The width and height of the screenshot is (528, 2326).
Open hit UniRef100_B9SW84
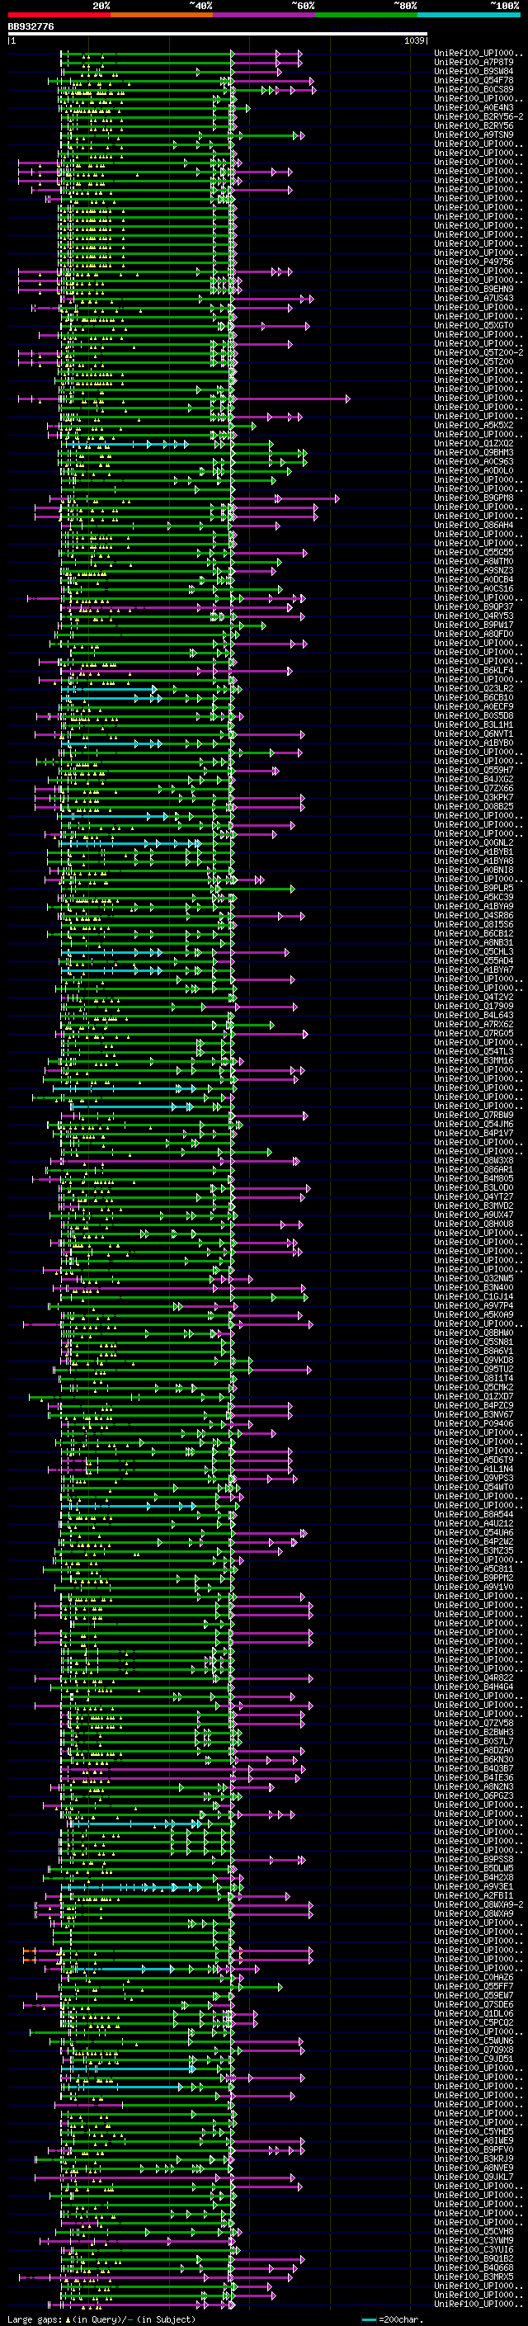[474, 71]
